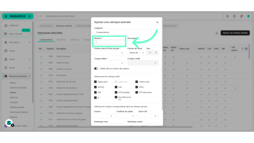Viewport: 254px width, 143px height.
Task: Uncheck the LPP rétroactive checkbox
Action: [x=137, y=92]
